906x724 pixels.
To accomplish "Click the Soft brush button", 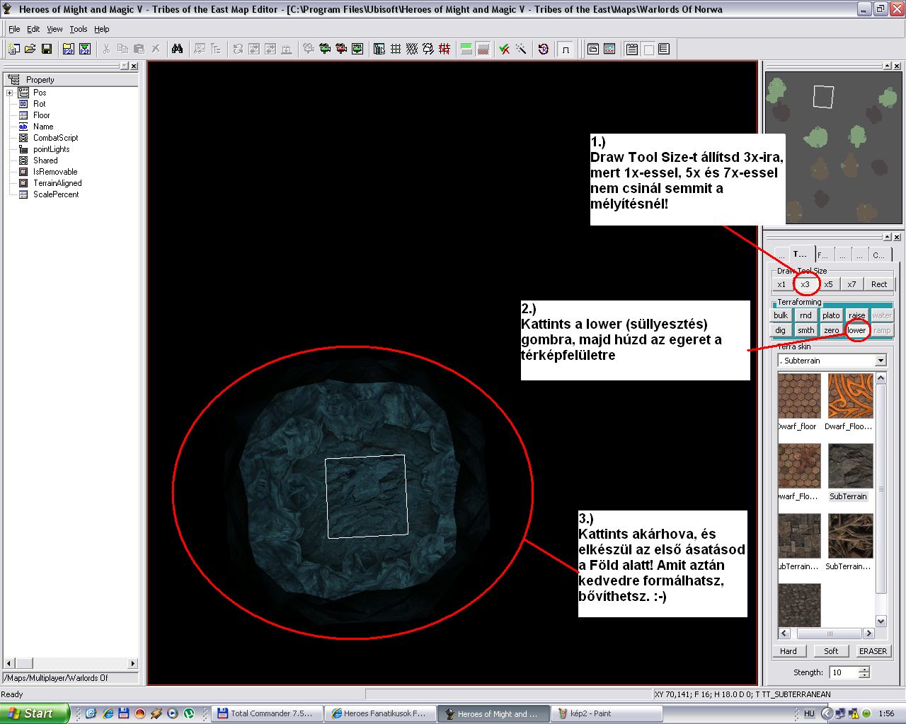I will coord(831,651).
